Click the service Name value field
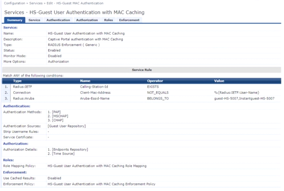This screenshot has width=284, height=191. (86, 34)
